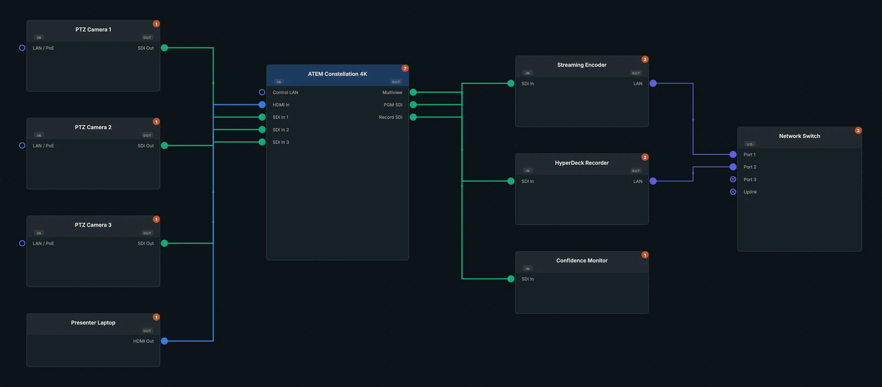
Task: Select the HyperDeck Recorder node title
Action: pos(582,163)
